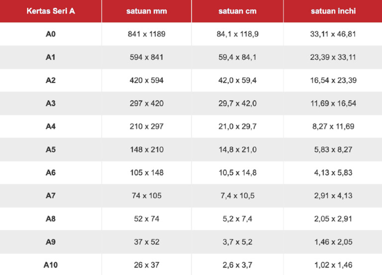Click the 74 x 105 mm cell

coord(147,196)
